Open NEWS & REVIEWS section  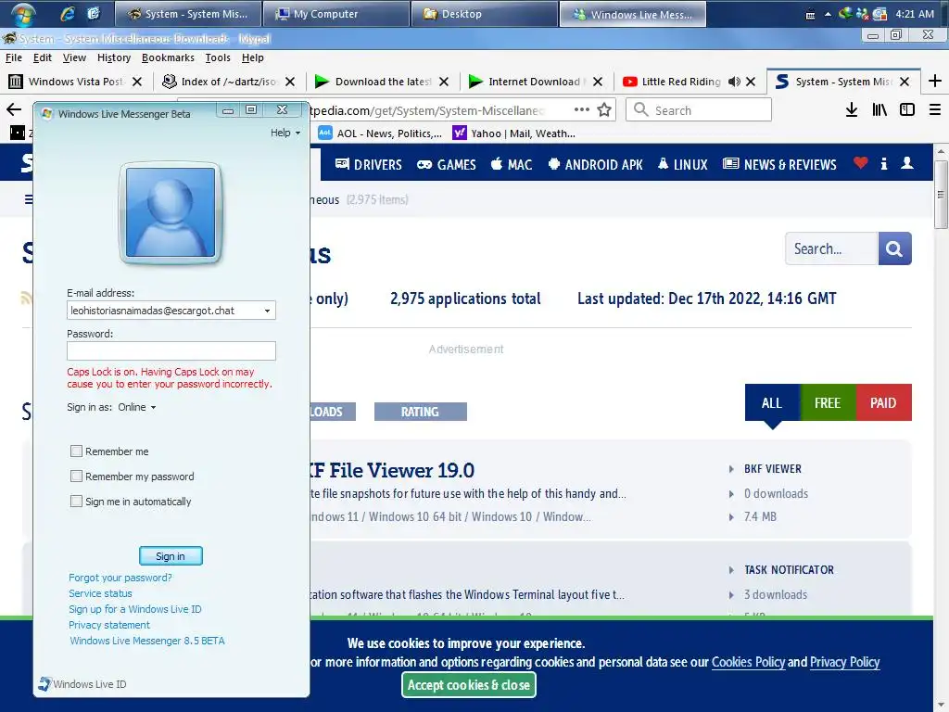pyautogui.click(x=779, y=164)
